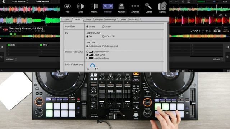Select Disable for Auto Gain
This screenshot has height=129, width=230.
tap(103, 27)
